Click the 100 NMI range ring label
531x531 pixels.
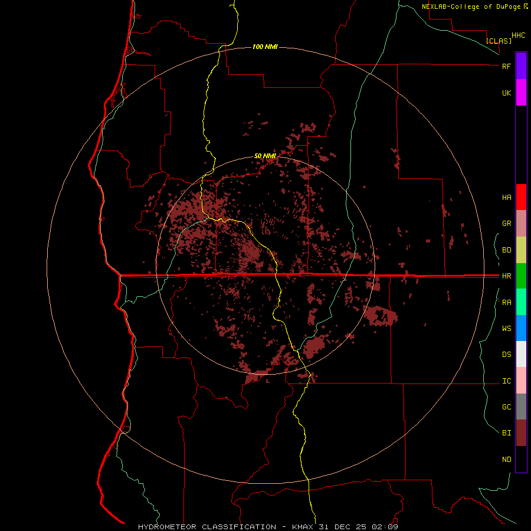pyautogui.click(x=265, y=47)
